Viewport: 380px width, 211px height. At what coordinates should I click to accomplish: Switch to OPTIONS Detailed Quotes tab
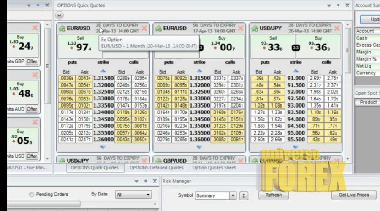(156, 167)
